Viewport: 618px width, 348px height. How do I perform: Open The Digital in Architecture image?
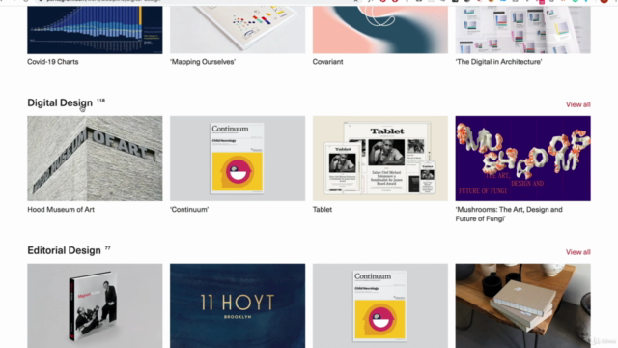point(522,30)
